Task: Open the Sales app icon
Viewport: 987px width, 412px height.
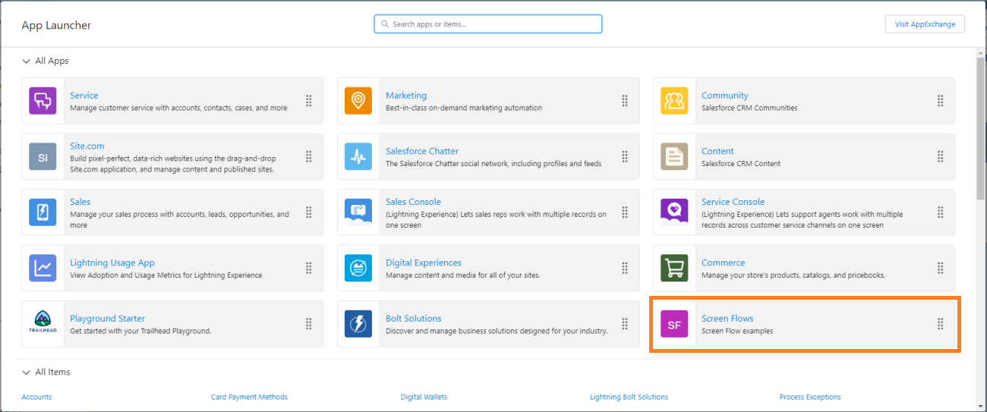Action: (x=43, y=212)
